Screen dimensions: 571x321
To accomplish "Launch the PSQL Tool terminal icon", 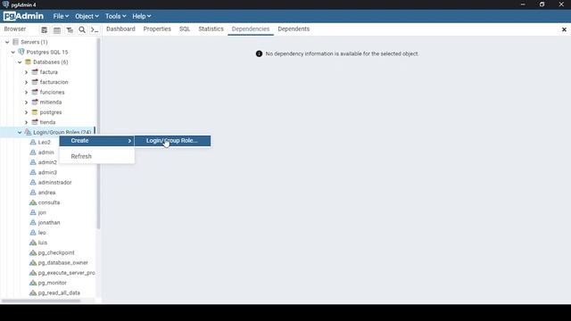I will [x=95, y=29].
